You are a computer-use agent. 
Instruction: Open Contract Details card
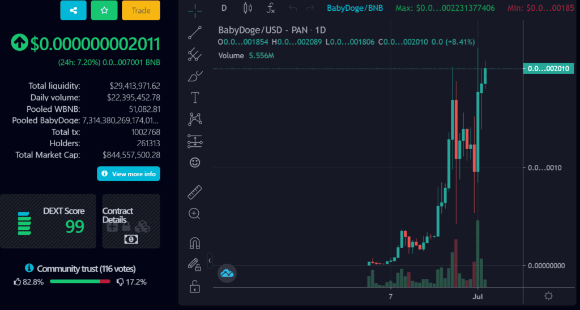pyautogui.click(x=131, y=221)
